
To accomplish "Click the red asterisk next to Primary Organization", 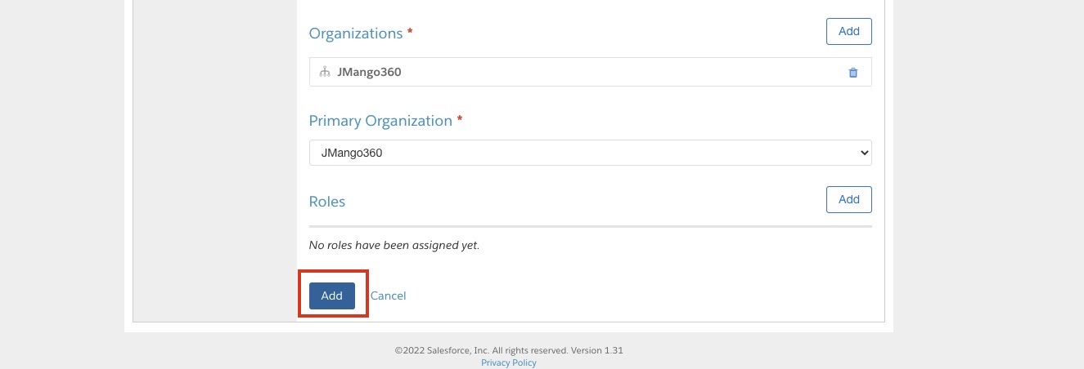I will click(460, 120).
